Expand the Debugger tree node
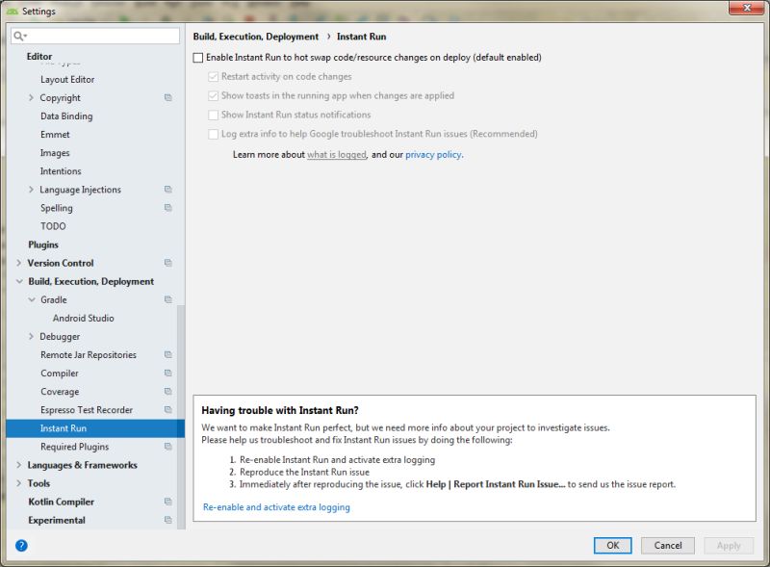 point(31,336)
